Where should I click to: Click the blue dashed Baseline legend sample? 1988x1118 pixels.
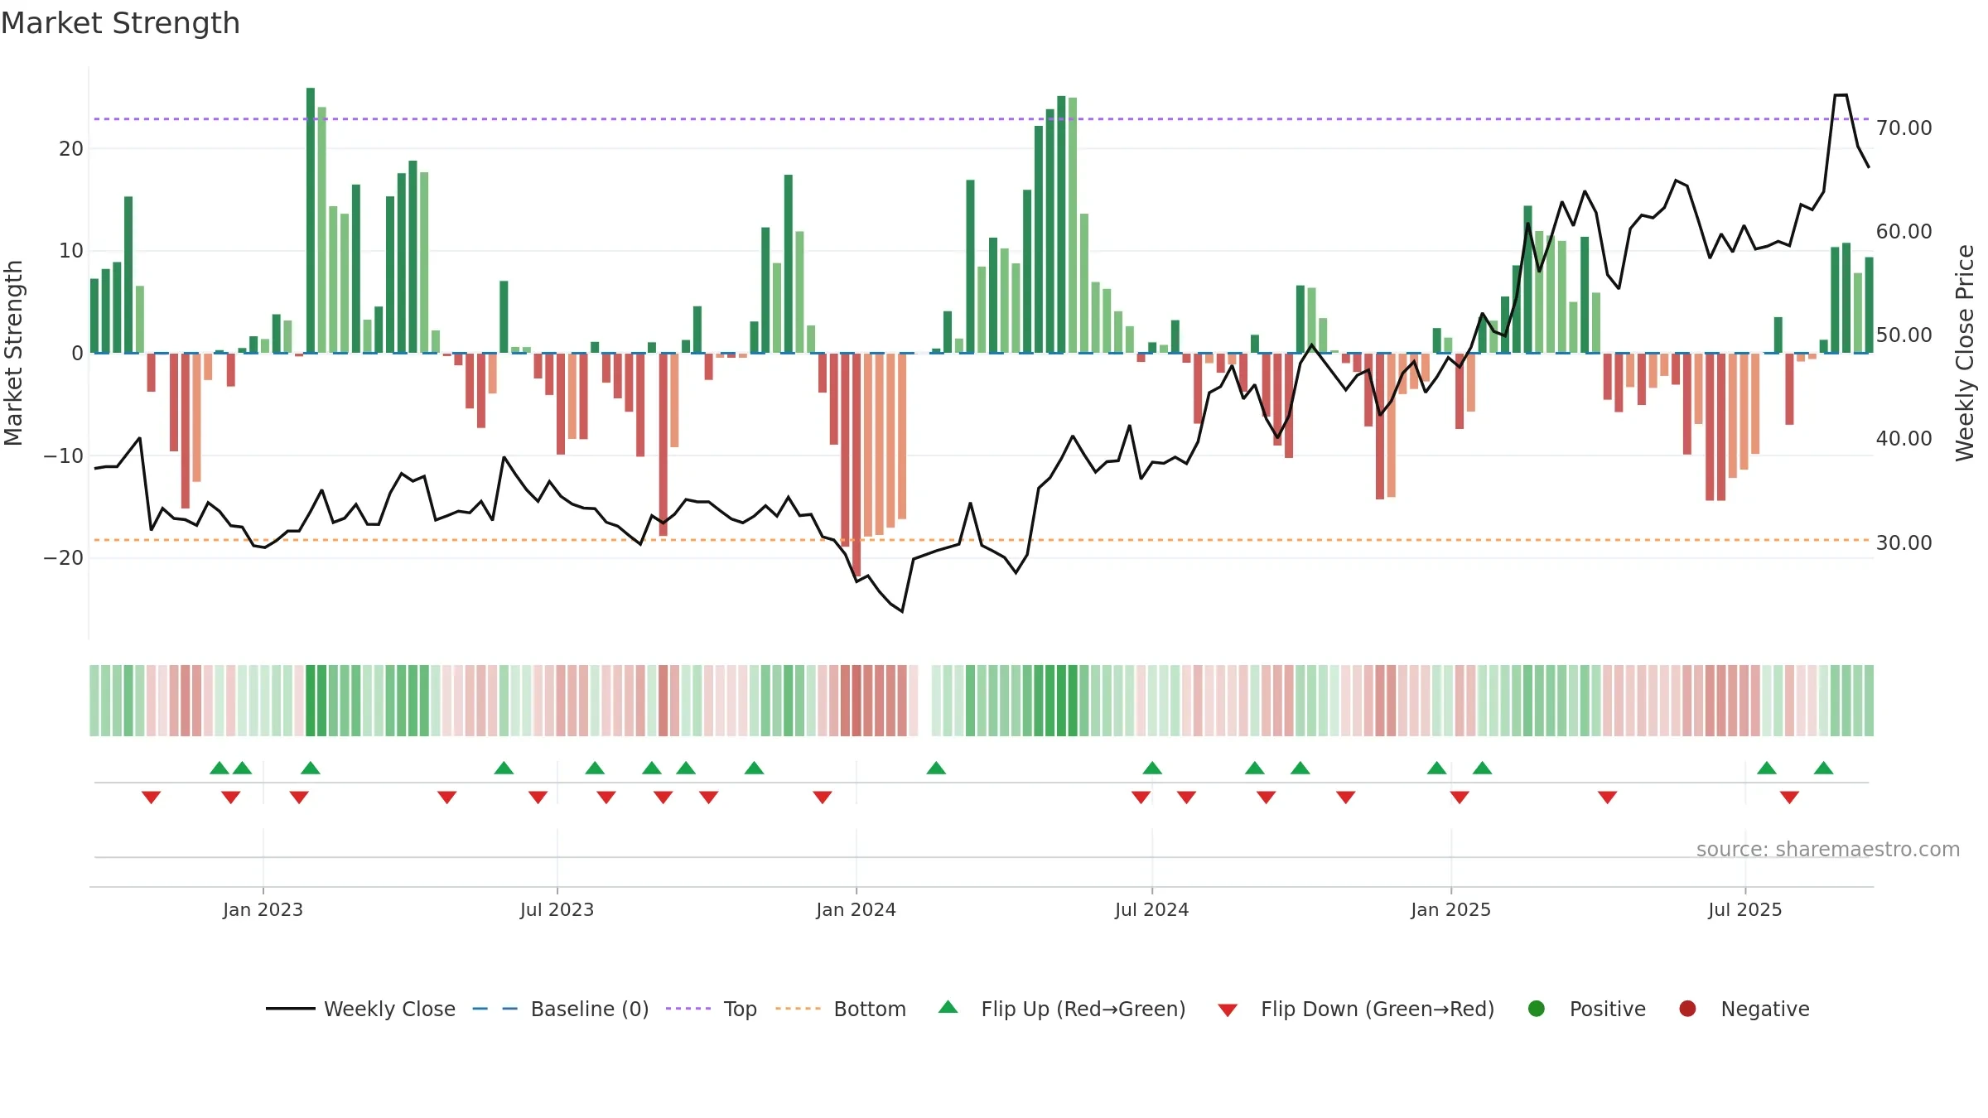tap(495, 1009)
